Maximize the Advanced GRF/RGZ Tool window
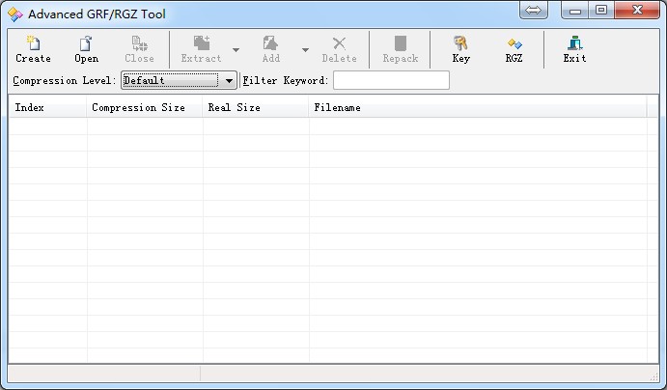This screenshot has width=667, height=390. click(x=601, y=11)
